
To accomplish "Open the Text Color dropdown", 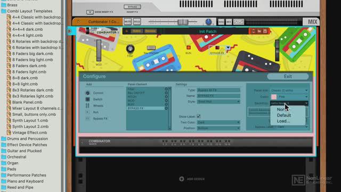I will pos(218,122).
